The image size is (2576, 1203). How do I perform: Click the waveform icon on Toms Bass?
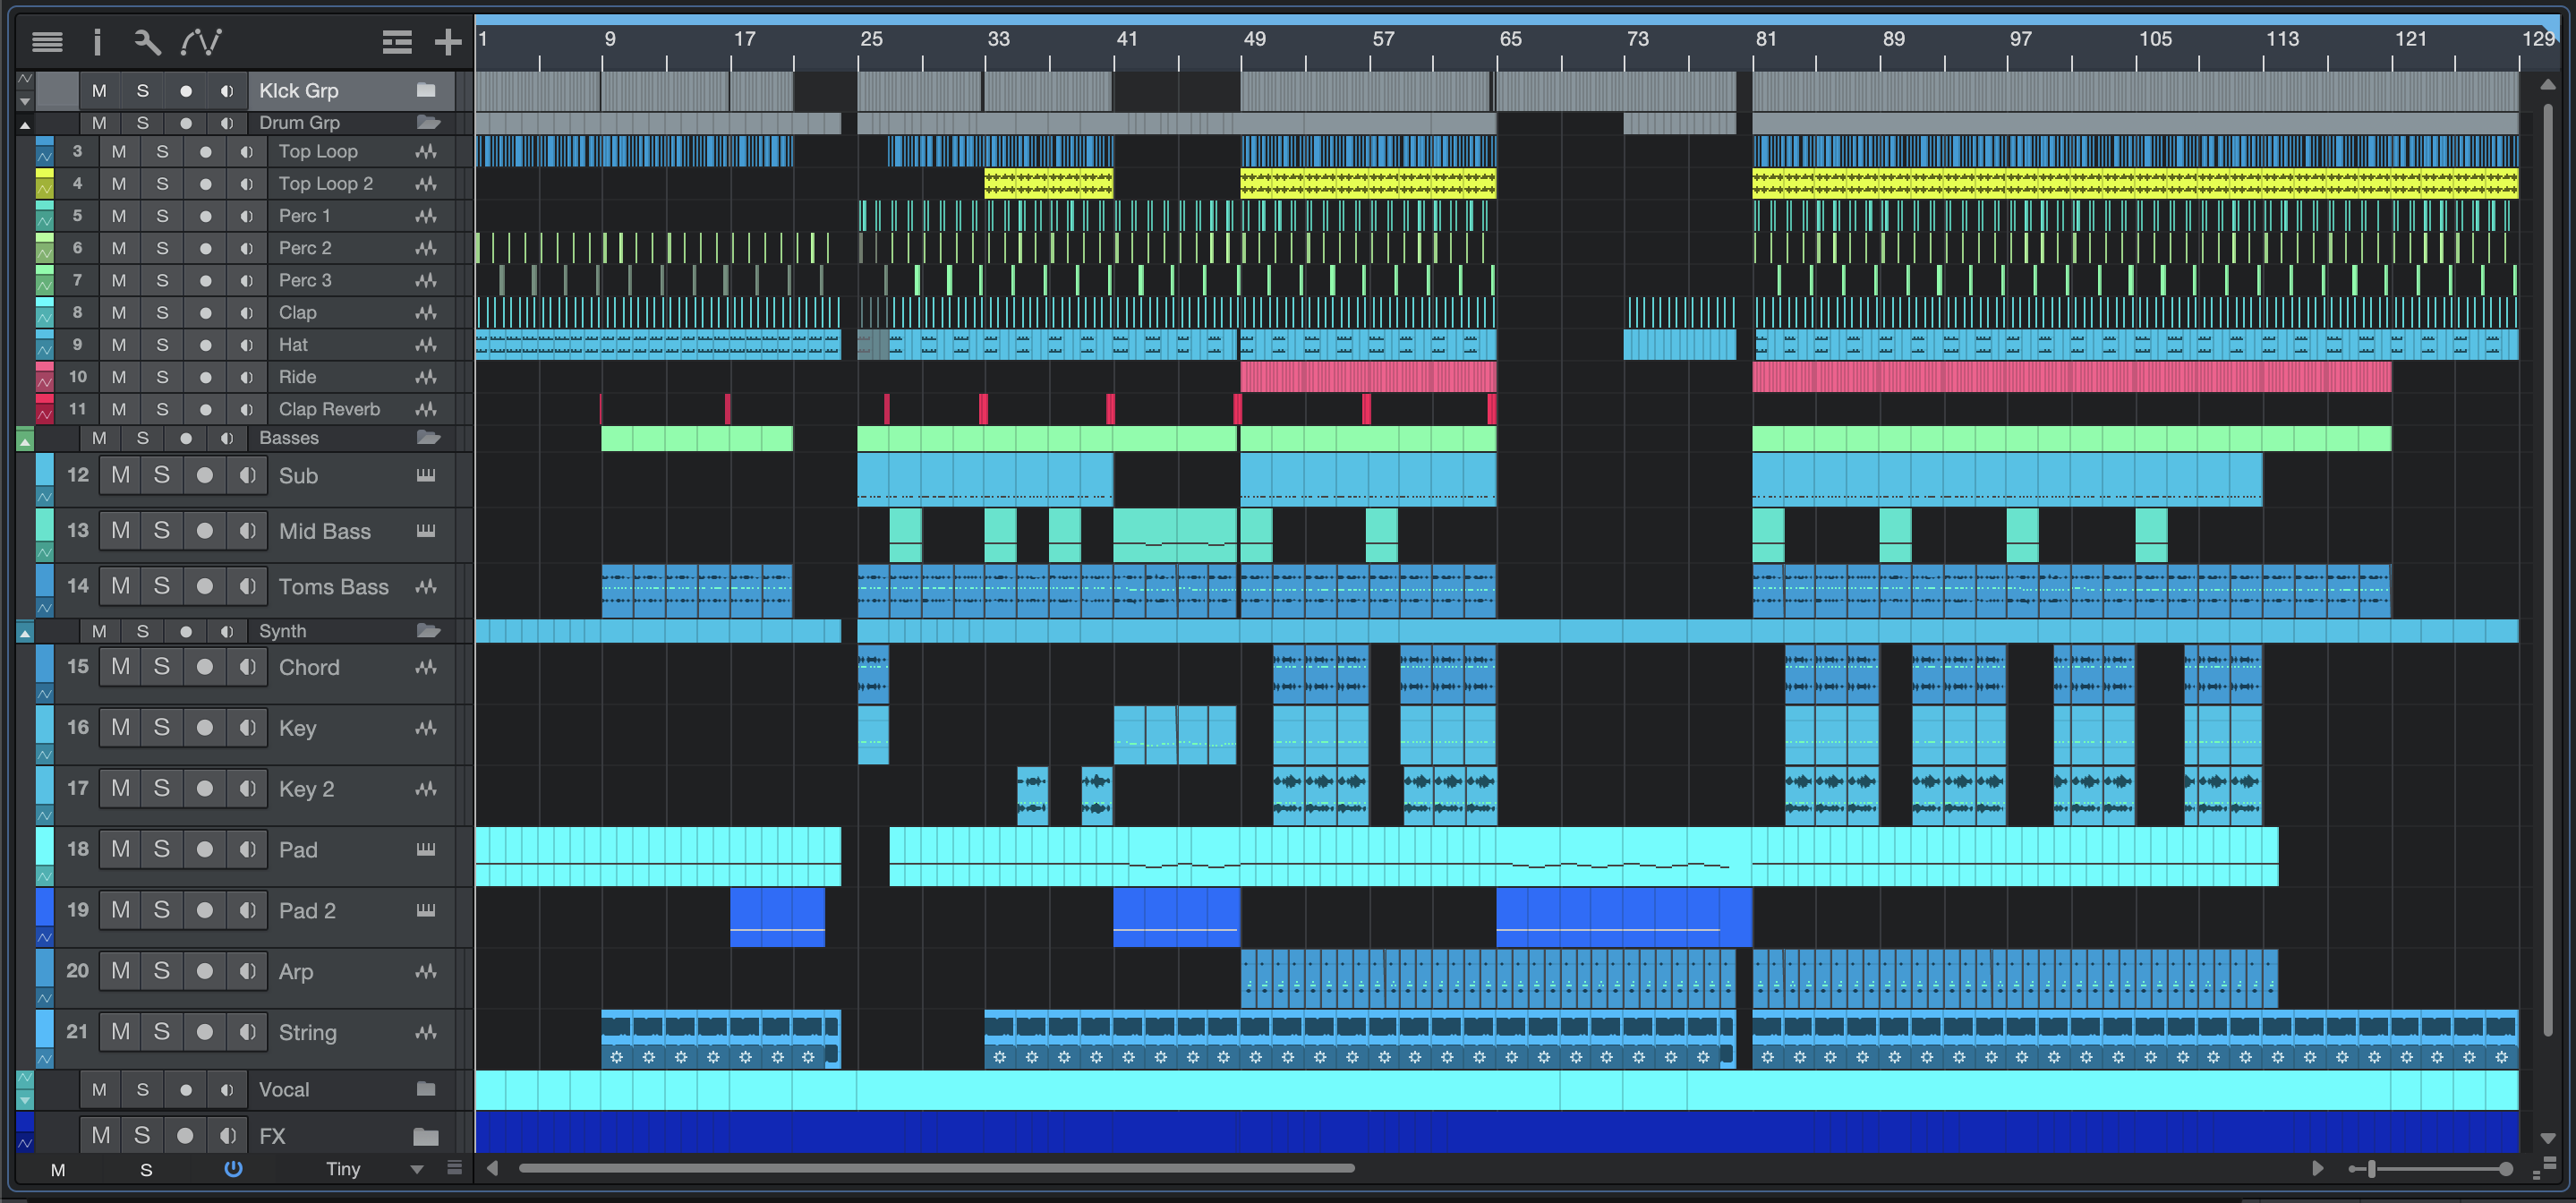[426, 587]
